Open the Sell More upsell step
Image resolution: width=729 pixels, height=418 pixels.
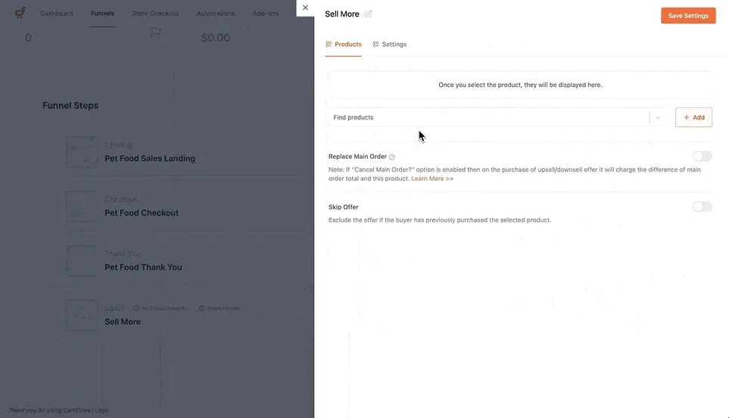[x=123, y=321]
